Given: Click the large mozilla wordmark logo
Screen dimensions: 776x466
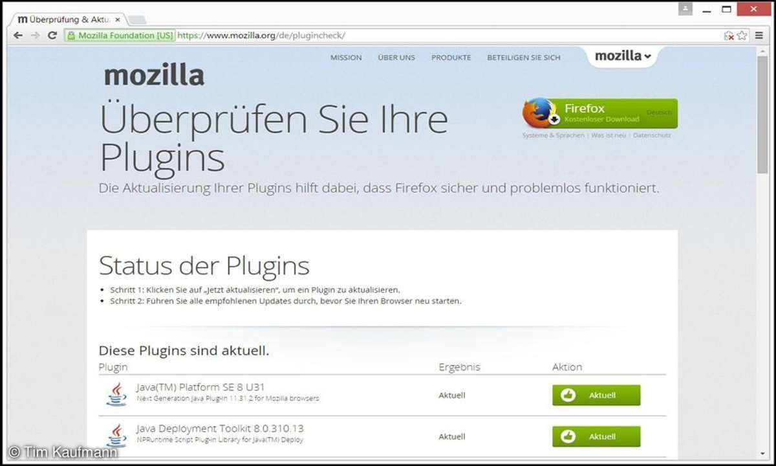Looking at the screenshot, I should [154, 75].
